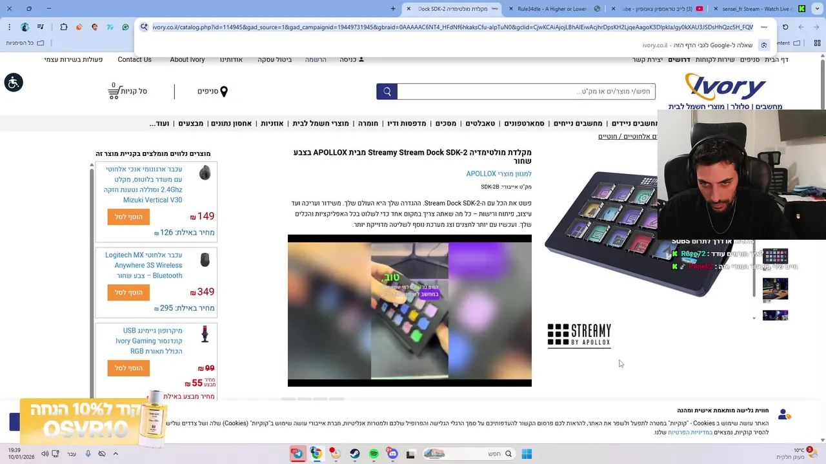Open Steam from the taskbar
This screenshot has height=464, width=826.
coord(355,454)
